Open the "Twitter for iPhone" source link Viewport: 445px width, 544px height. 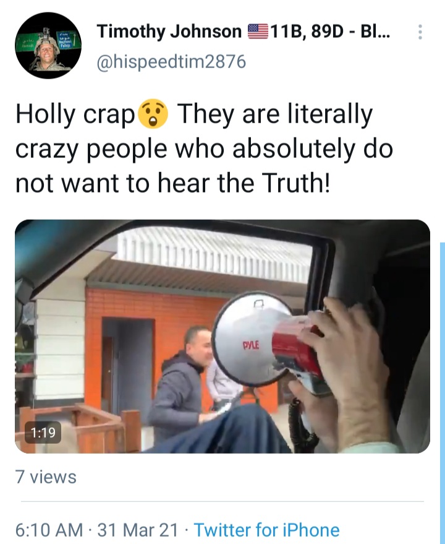[266, 530]
